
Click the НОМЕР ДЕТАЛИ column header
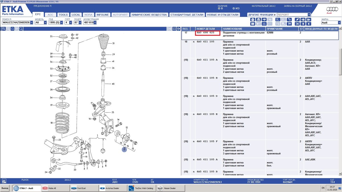point(208,29)
